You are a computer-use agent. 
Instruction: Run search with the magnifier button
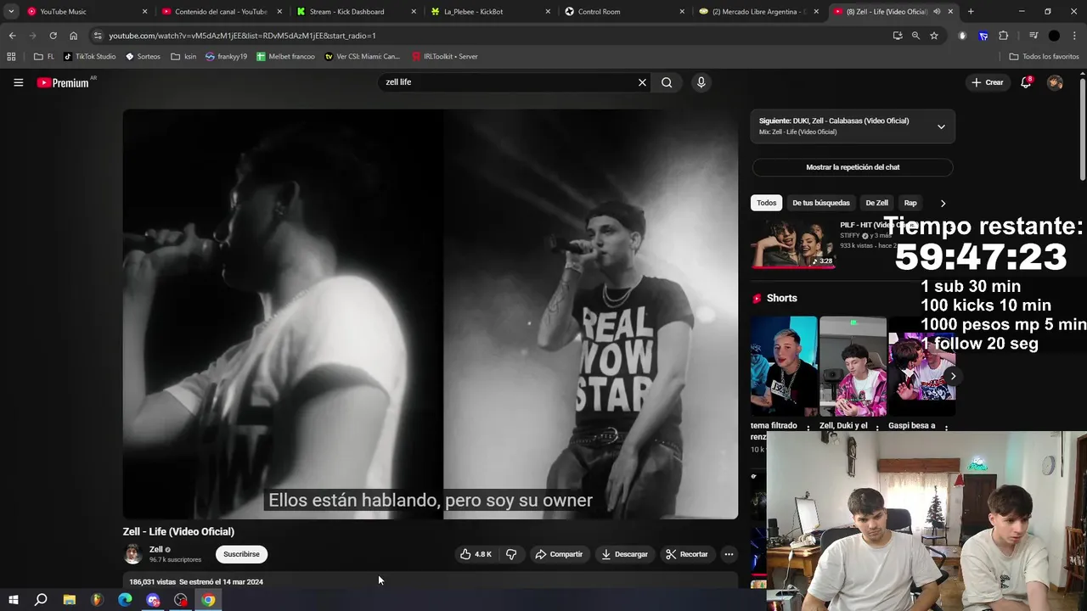(667, 82)
